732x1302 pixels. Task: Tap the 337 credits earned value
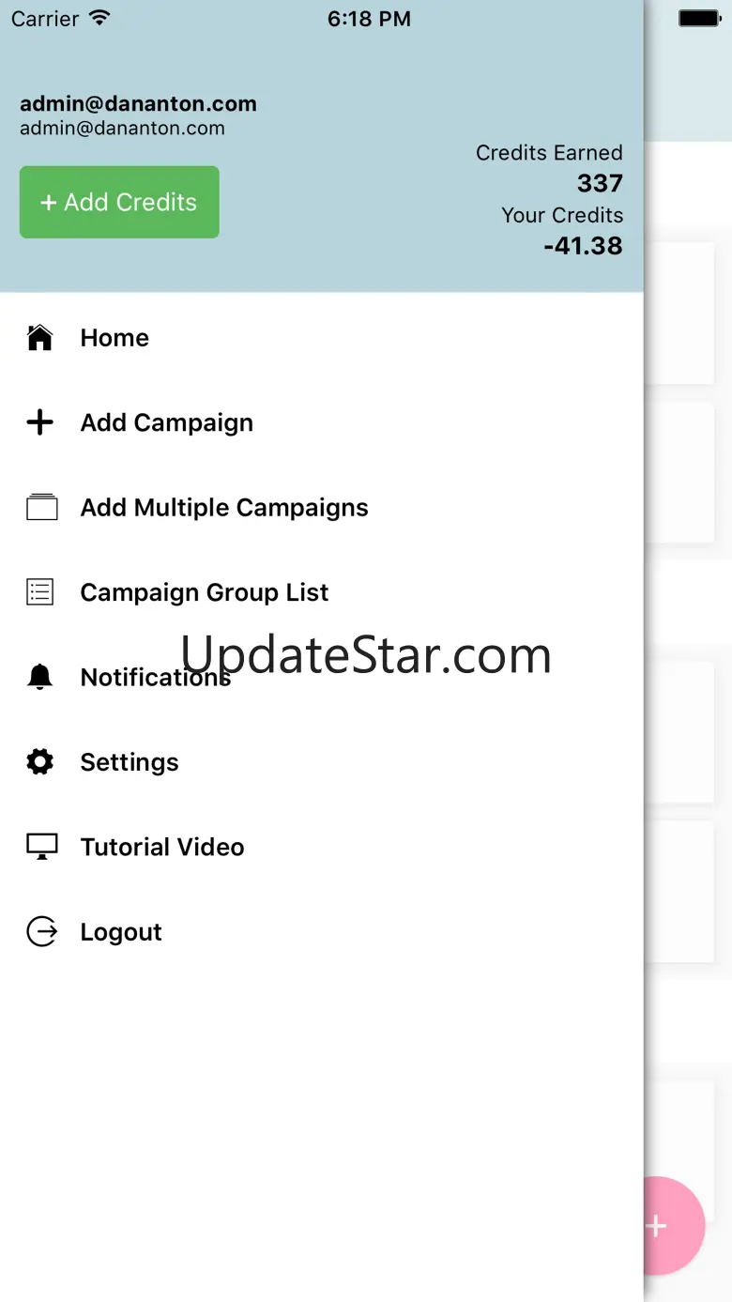pyautogui.click(x=600, y=183)
